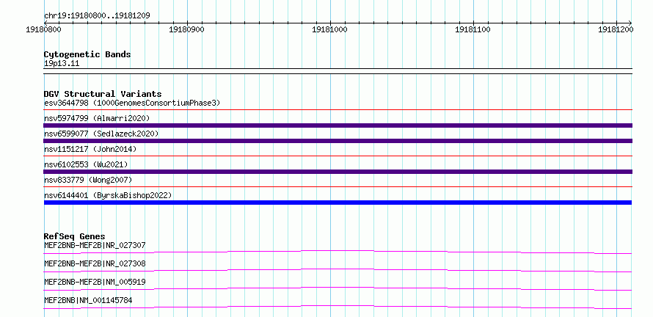Click the magenta line of NR_027307
This screenshot has height=317, width=653.
338,252
